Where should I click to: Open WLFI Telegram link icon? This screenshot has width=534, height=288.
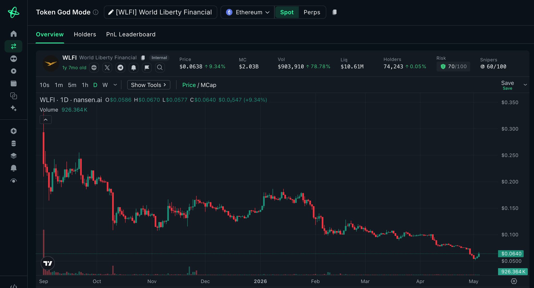click(x=120, y=68)
